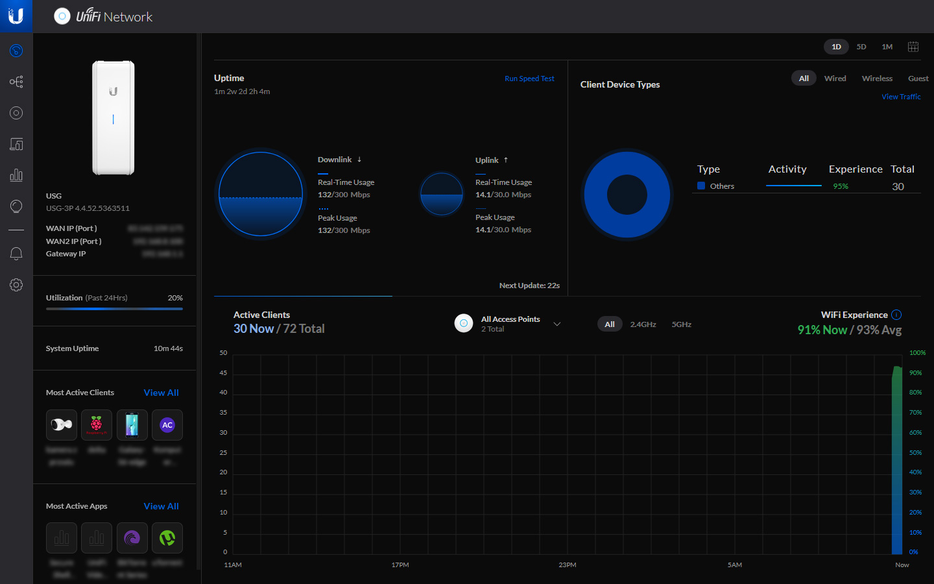
Task: Open the purple AC client icon
Action: (167, 425)
